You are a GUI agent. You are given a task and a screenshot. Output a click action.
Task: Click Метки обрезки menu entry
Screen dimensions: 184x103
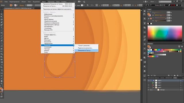(58, 19)
